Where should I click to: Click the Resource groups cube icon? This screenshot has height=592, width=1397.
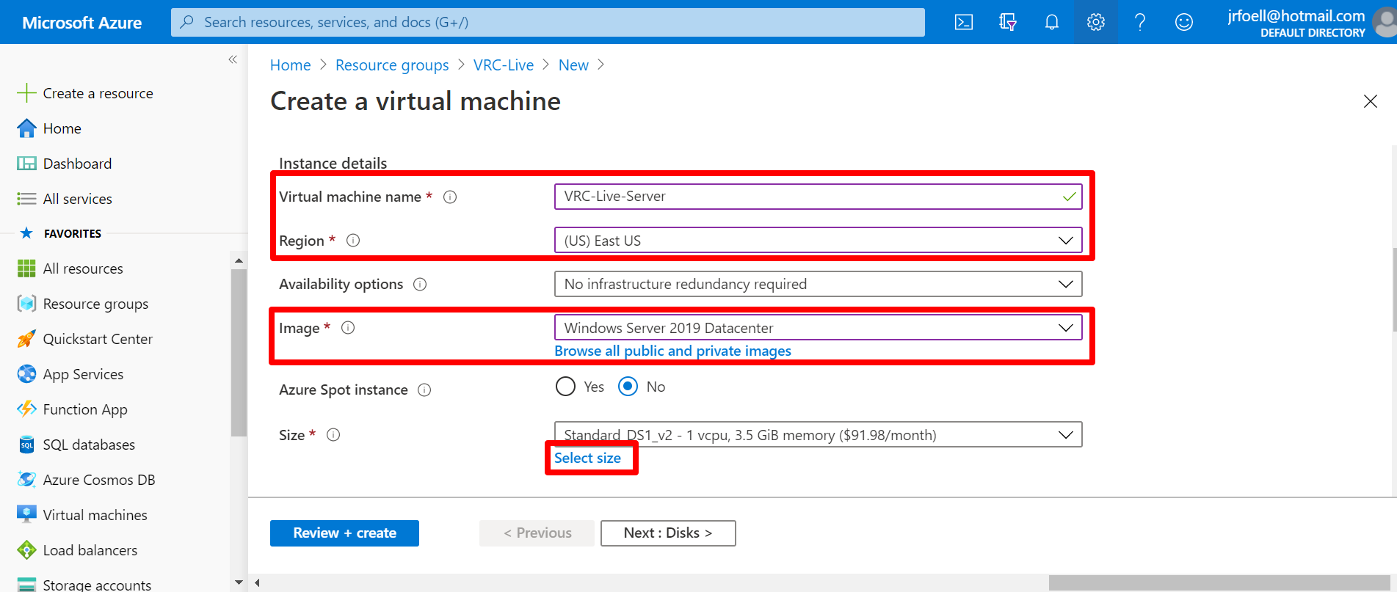[26, 304]
